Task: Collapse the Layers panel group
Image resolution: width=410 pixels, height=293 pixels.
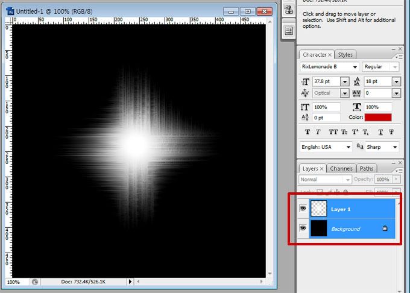Action: (394, 163)
